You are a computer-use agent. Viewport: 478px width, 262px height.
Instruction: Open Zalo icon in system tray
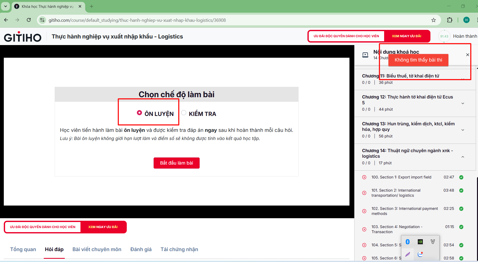(x=420, y=254)
